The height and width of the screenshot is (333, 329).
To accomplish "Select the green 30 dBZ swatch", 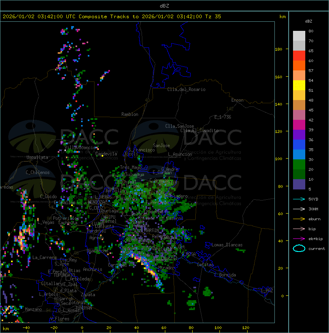I will pos(299,165).
